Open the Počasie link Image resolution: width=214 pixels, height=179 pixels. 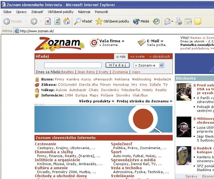coord(107,95)
